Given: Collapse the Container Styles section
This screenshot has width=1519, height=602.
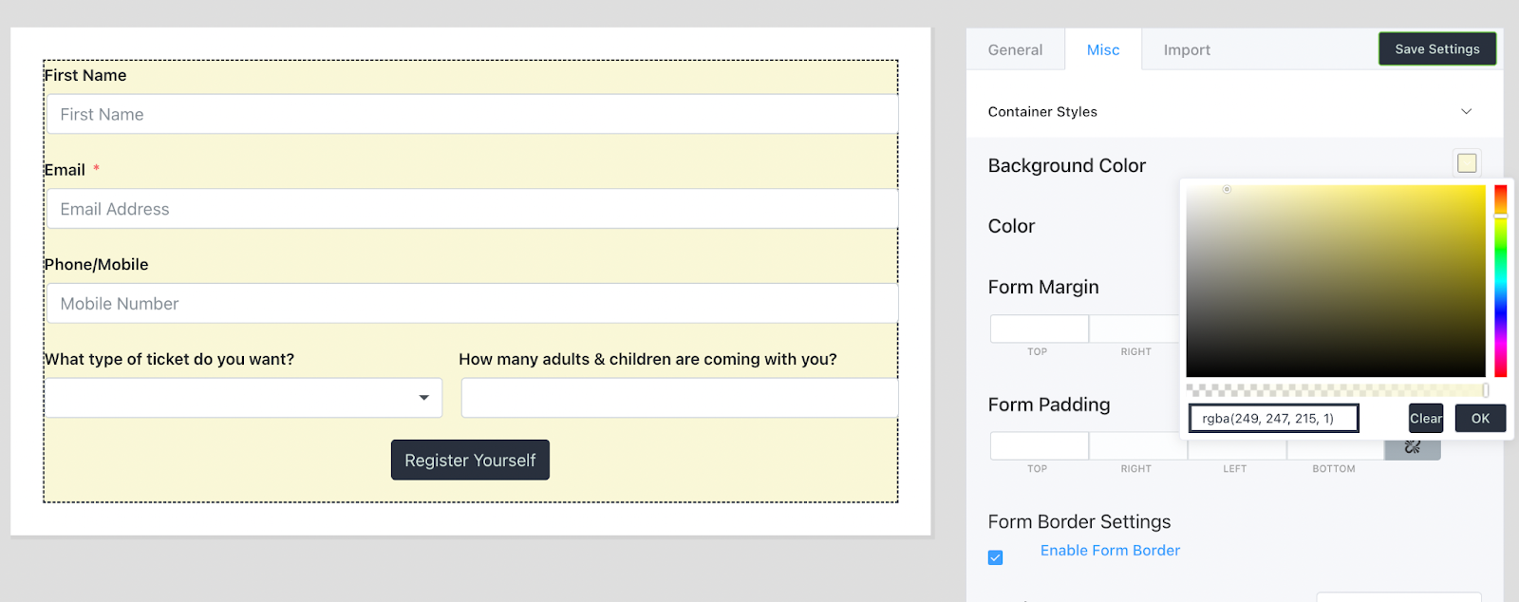Looking at the screenshot, I should click(1466, 112).
